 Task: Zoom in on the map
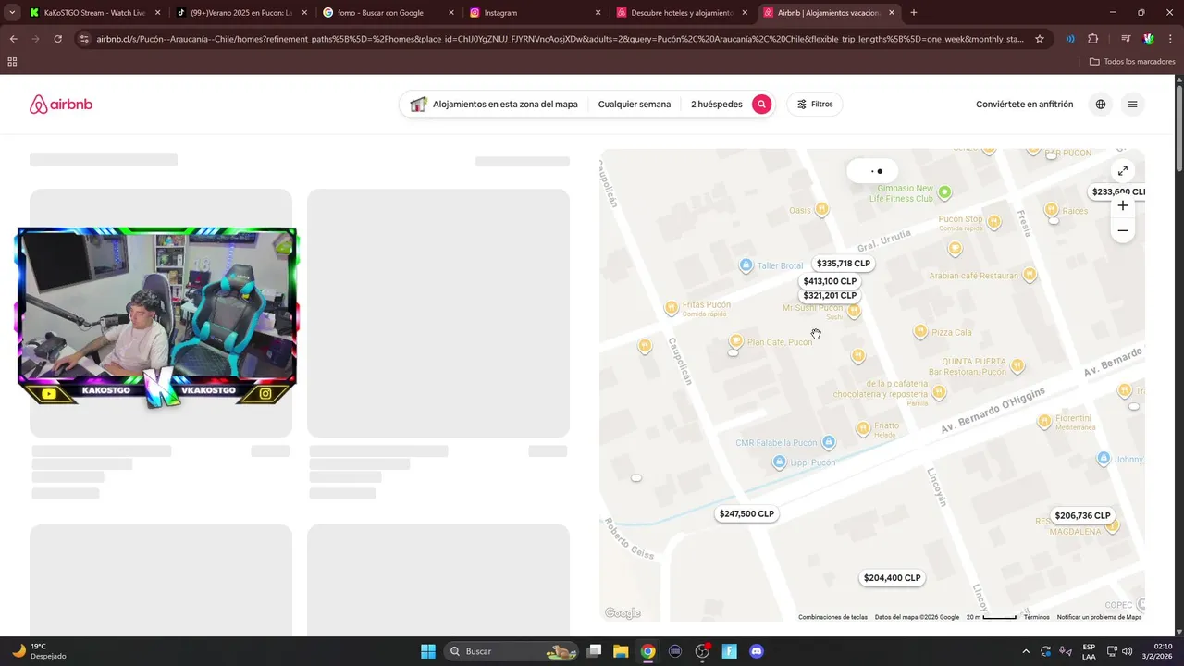(1122, 205)
